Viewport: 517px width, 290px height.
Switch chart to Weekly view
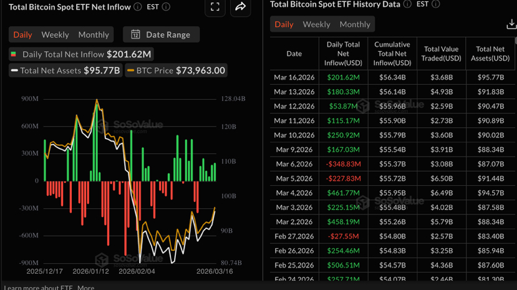[x=55, y=34]
